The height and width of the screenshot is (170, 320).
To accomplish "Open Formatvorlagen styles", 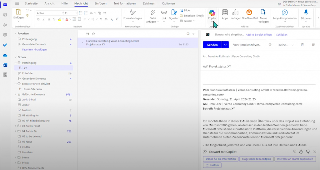I will pyautogui.click(x=132, y=16).
